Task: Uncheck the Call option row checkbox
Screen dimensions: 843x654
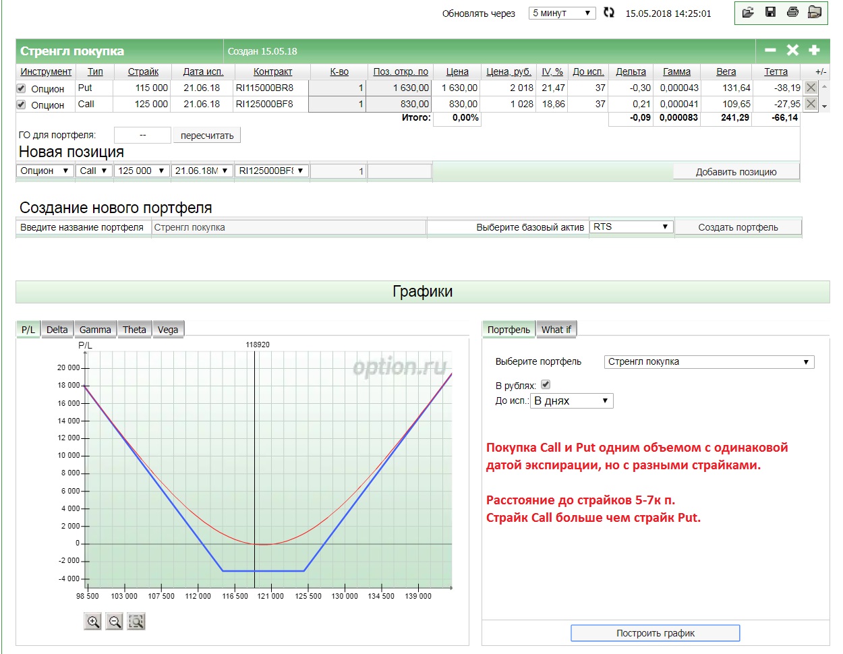Action: pyautogui.click(x=21, y=105)
